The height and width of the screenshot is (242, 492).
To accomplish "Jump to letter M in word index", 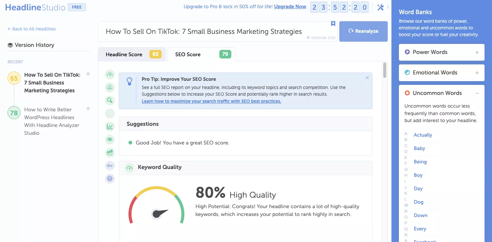I will click(406, 205).
